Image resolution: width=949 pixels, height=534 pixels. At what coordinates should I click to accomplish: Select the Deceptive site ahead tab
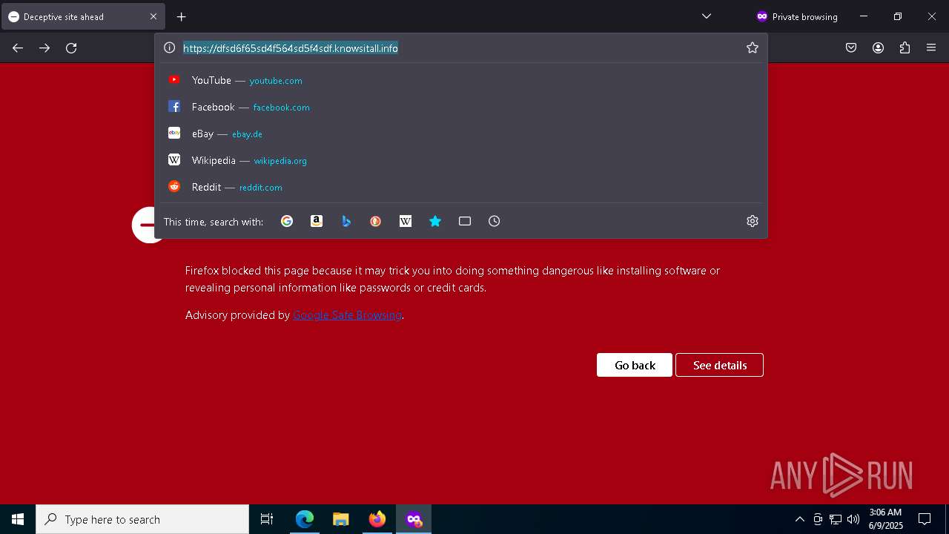pos(83,16)
